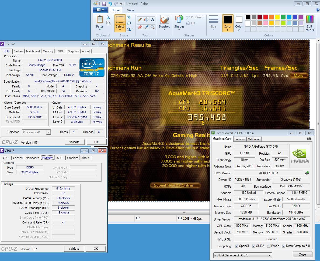Pick the red color swatch in Paint
Screen dimensions: 320x261
click(266, 17)
